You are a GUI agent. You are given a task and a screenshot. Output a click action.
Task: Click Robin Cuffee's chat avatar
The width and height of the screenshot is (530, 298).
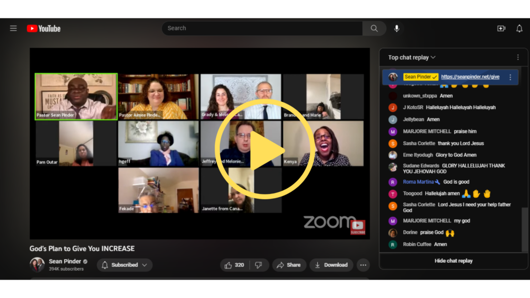393,245
